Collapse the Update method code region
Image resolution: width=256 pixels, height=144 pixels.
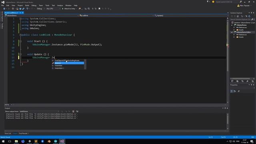pos(20,54)
